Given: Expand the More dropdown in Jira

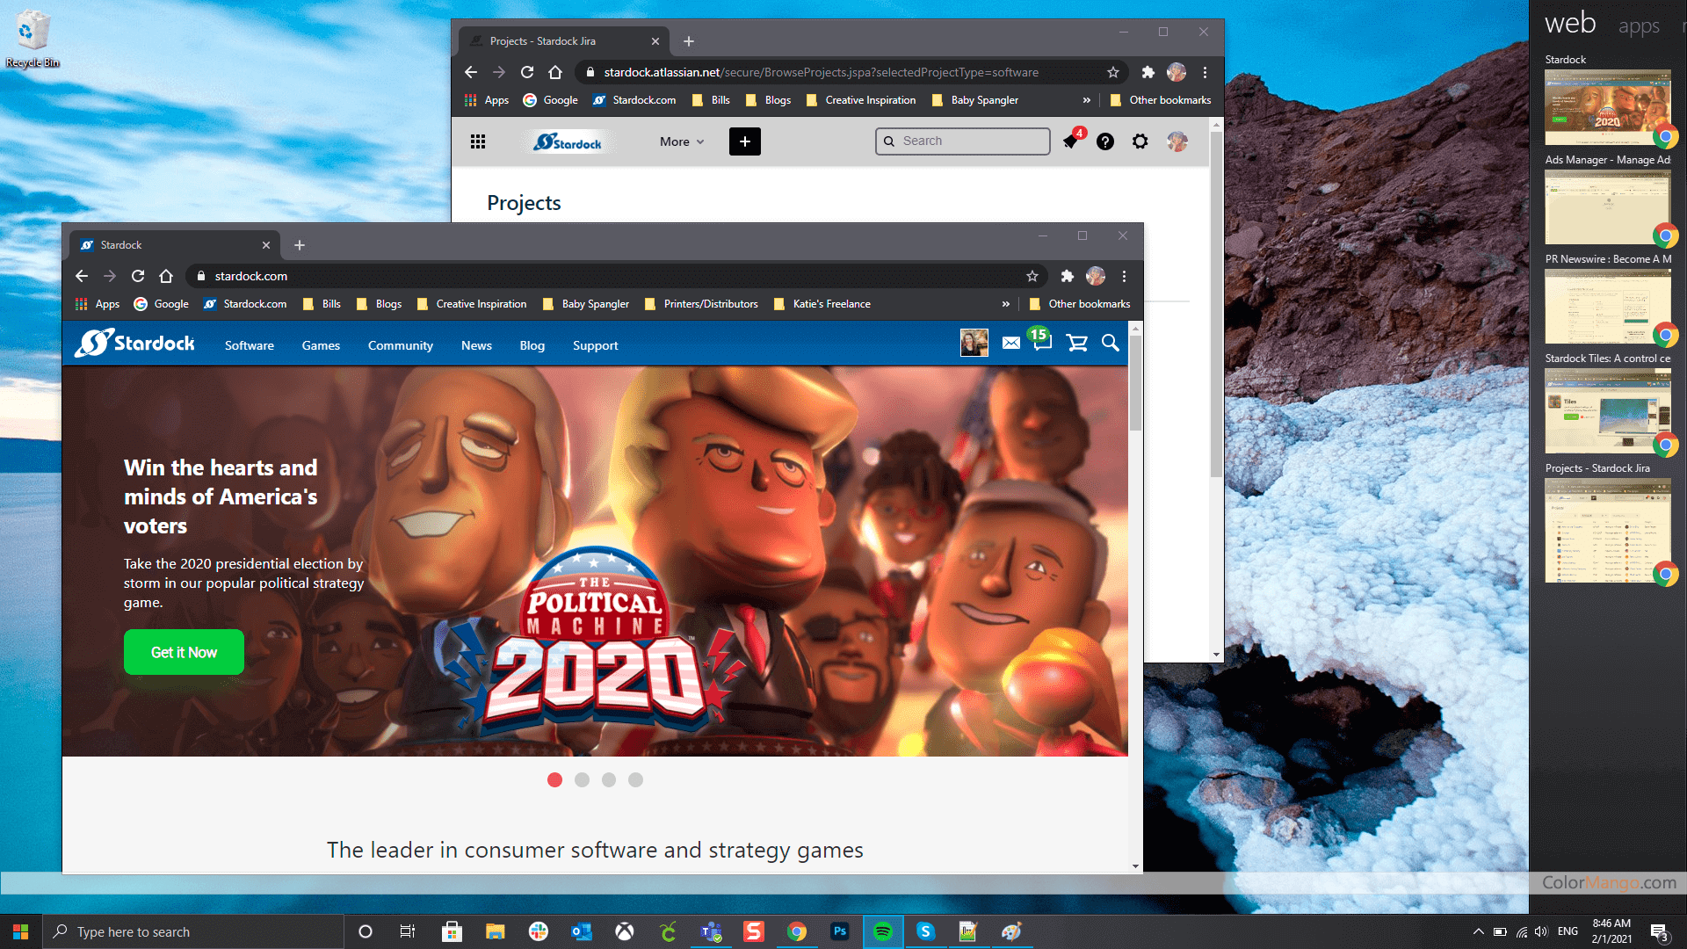Looking at the screenshot, I should coord(682,141).
